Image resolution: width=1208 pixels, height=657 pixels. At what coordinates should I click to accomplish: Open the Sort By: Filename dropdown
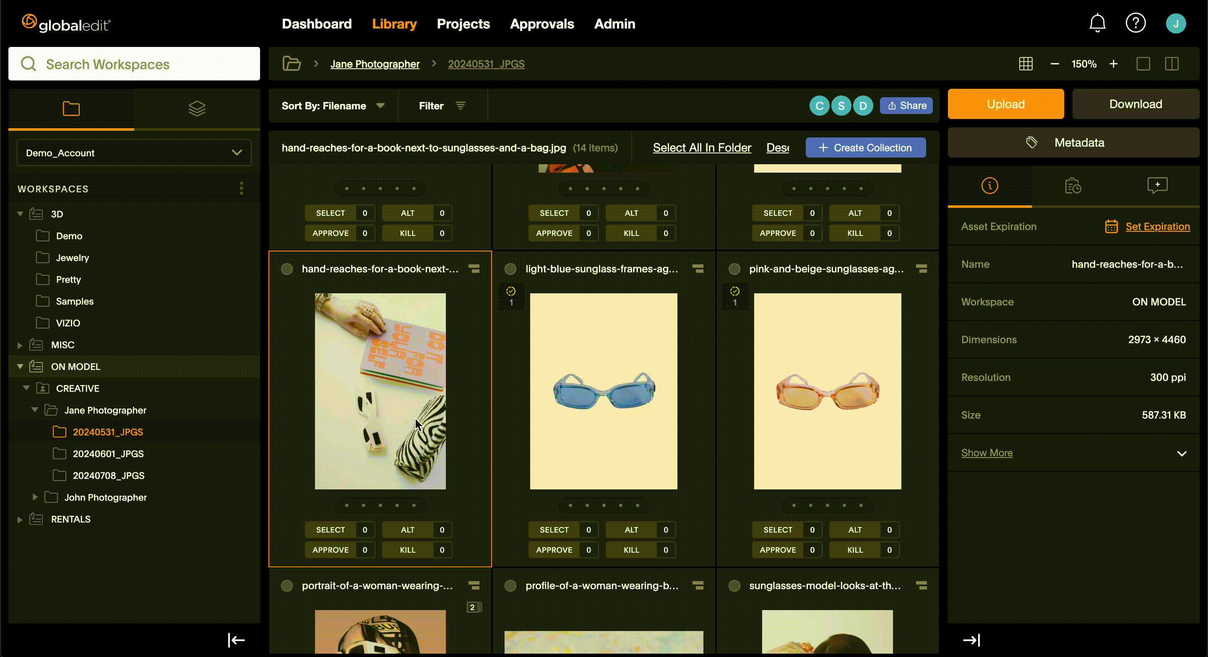coord(333,106)
